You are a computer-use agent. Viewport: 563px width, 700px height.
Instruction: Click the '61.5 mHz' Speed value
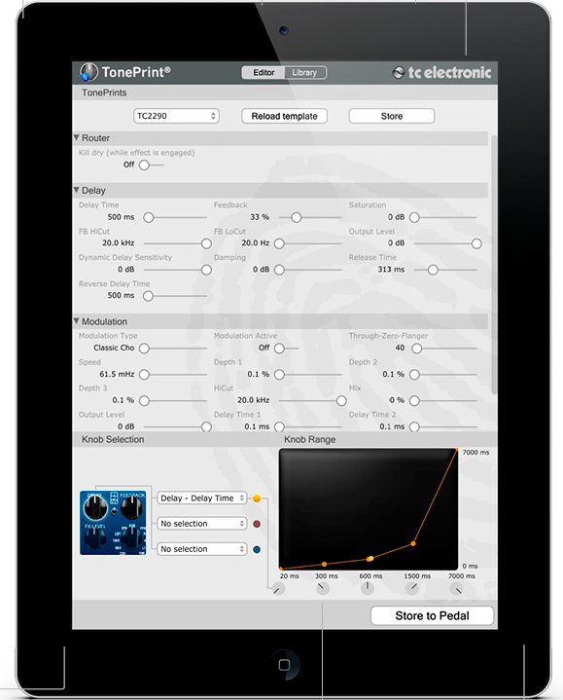tap(117, 374)
